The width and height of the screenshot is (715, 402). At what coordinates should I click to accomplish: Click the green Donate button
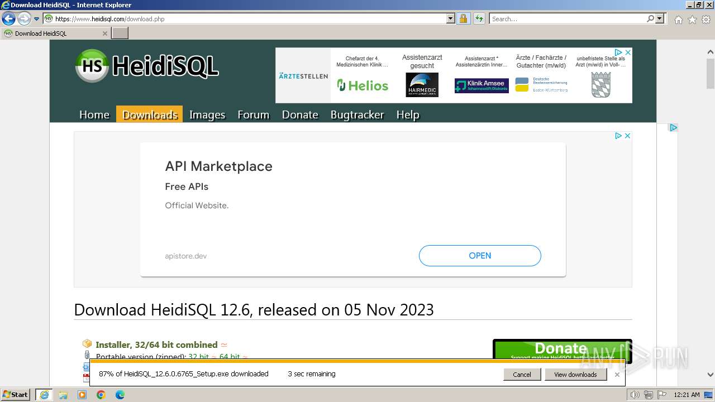[562, 350]
